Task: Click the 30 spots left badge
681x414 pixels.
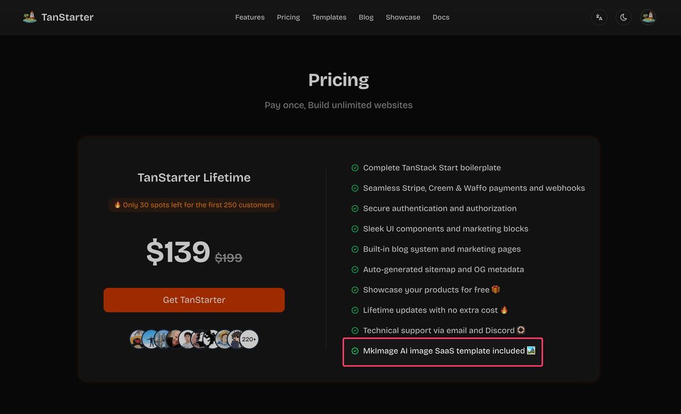Action: tap(194, 205)
